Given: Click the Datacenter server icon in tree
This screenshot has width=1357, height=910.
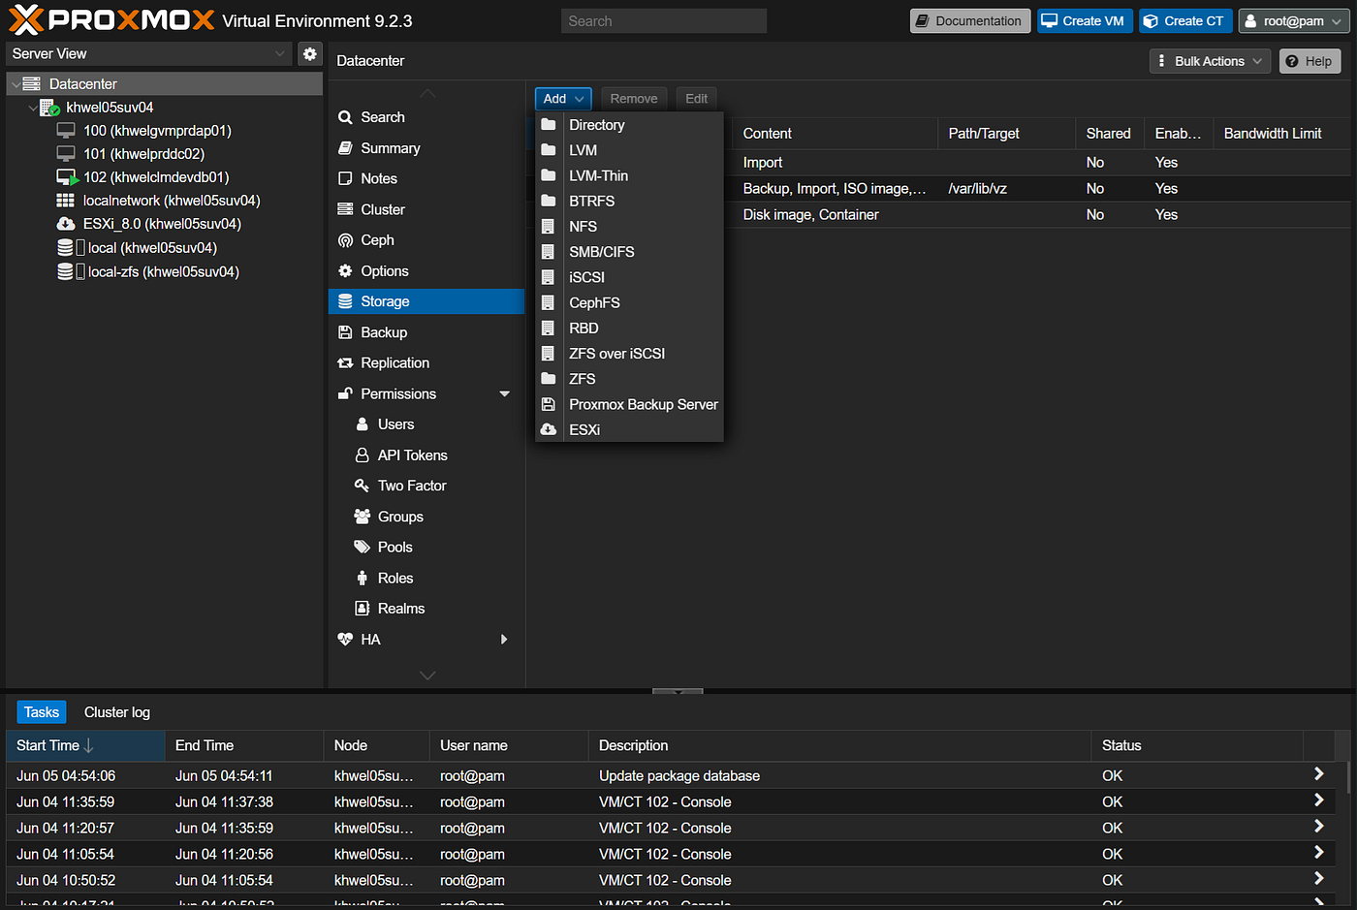Looking at the screenshot, I should point(32,84).
